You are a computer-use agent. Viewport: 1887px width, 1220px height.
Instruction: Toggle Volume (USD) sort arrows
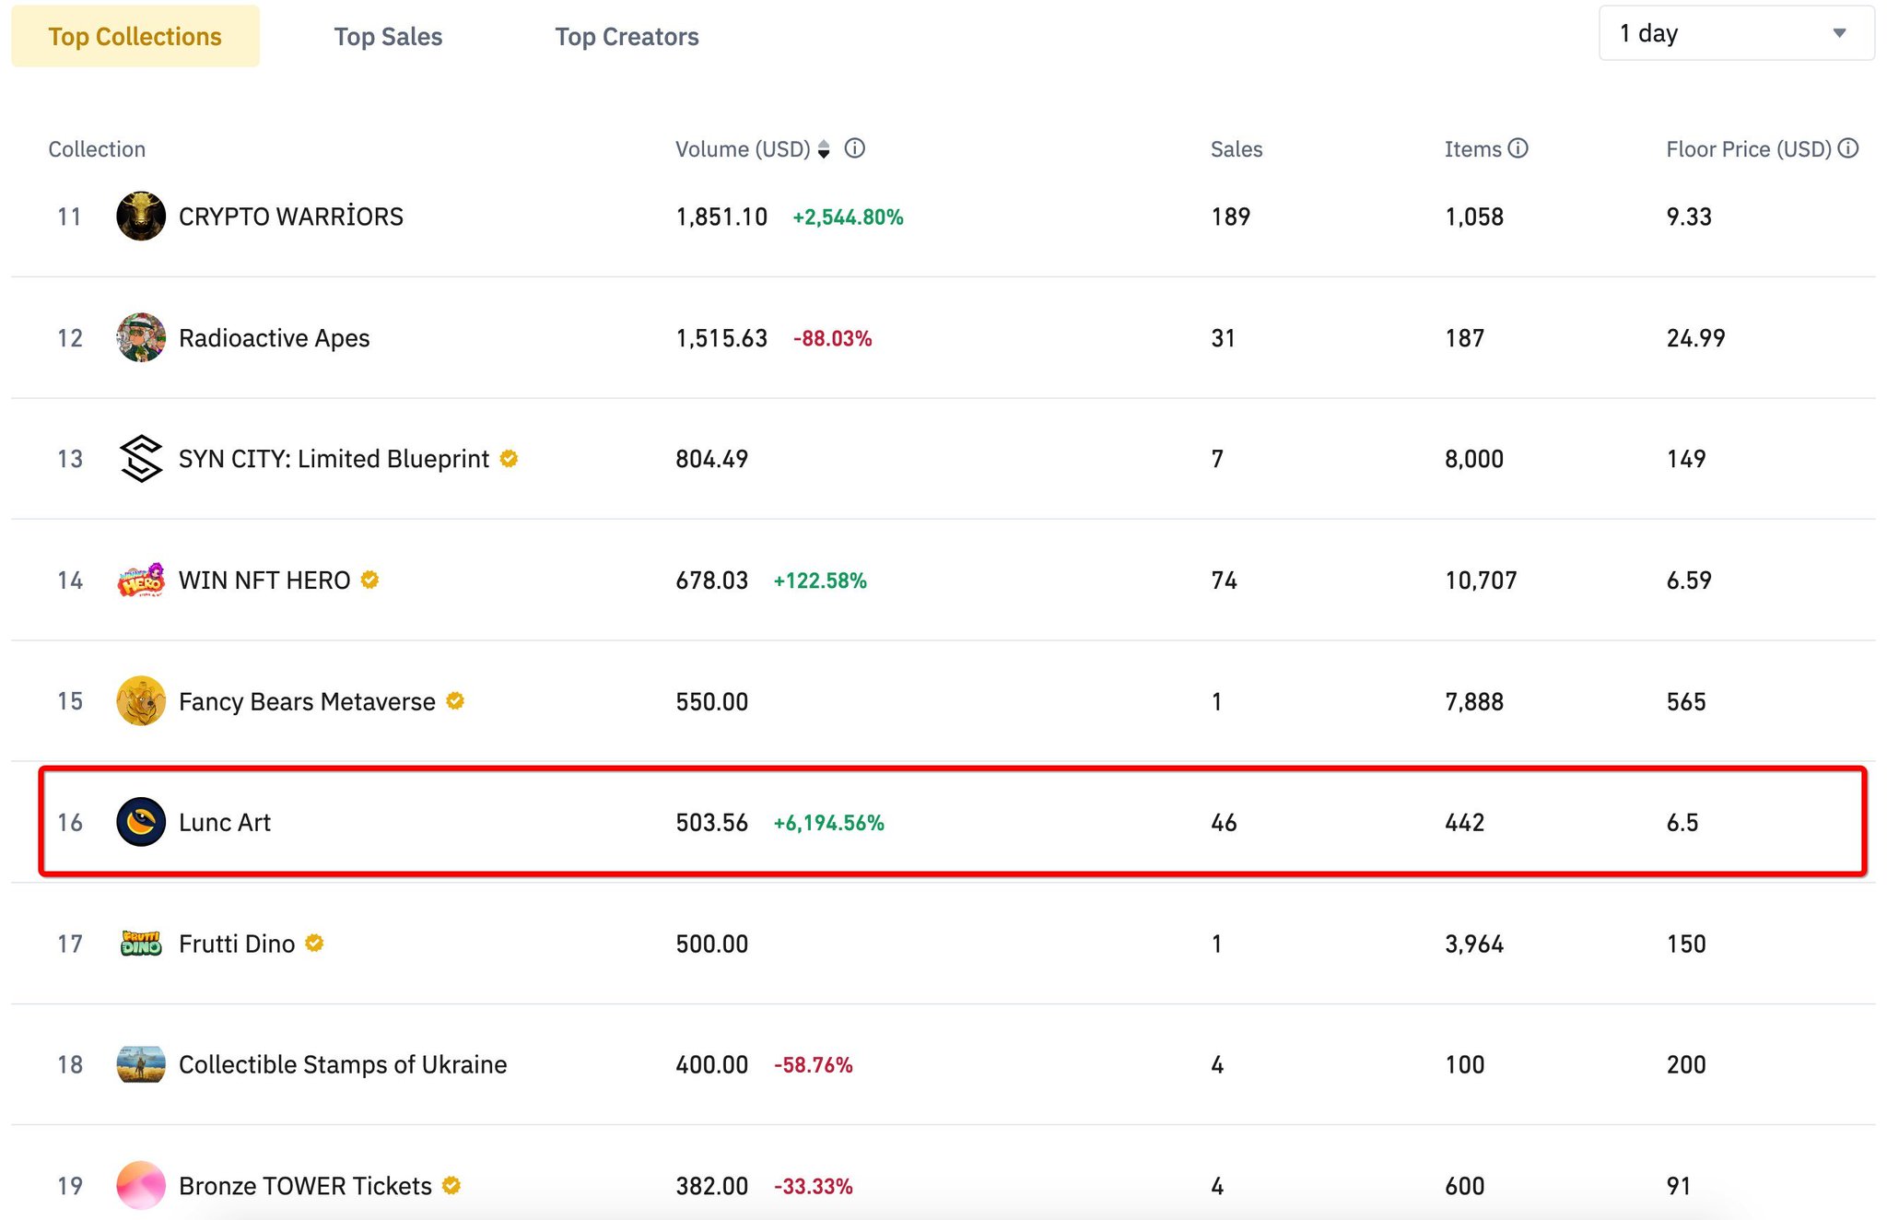[x=824, y=149]
